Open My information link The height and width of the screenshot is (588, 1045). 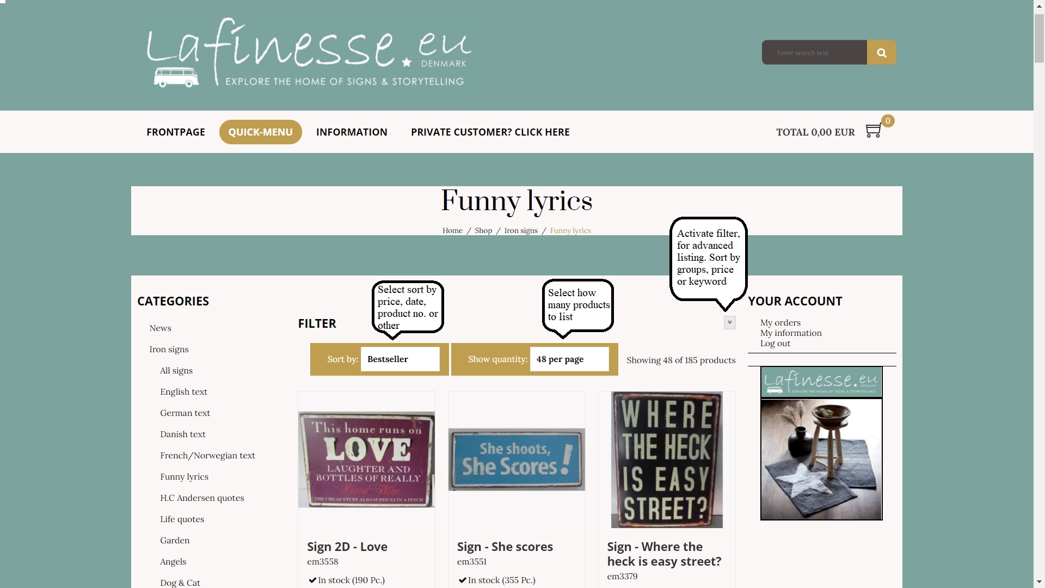pyautogui.click(x=791, y=333)
